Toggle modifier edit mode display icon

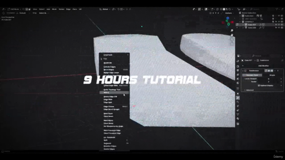tap(266, 71)
